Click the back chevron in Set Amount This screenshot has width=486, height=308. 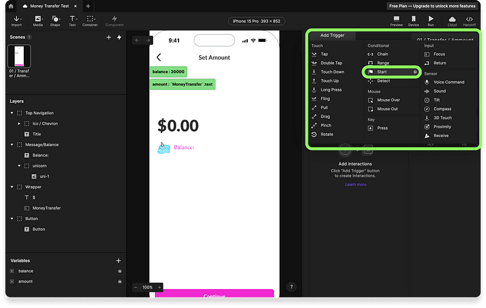(x=159, y=57)
